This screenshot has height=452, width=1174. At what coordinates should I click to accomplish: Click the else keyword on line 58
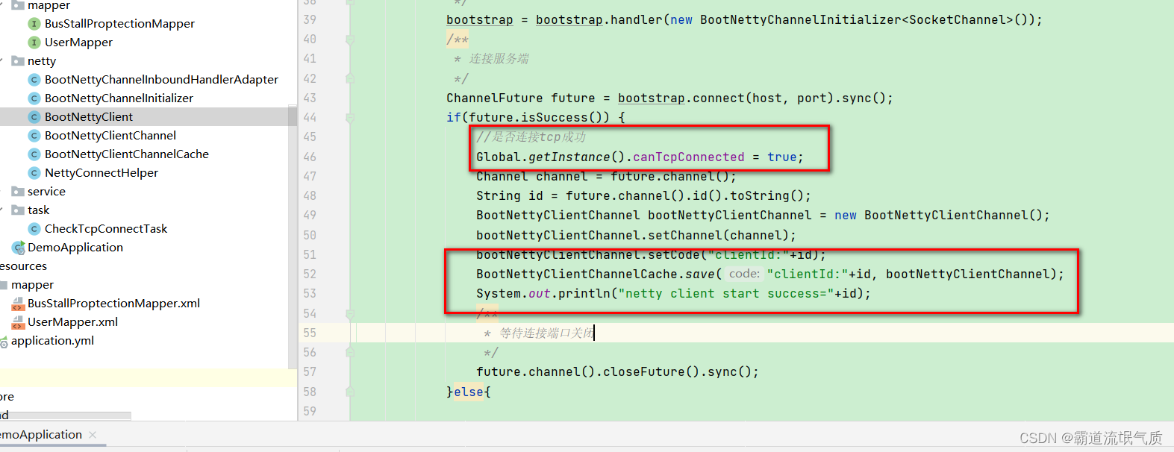point(469,392)
